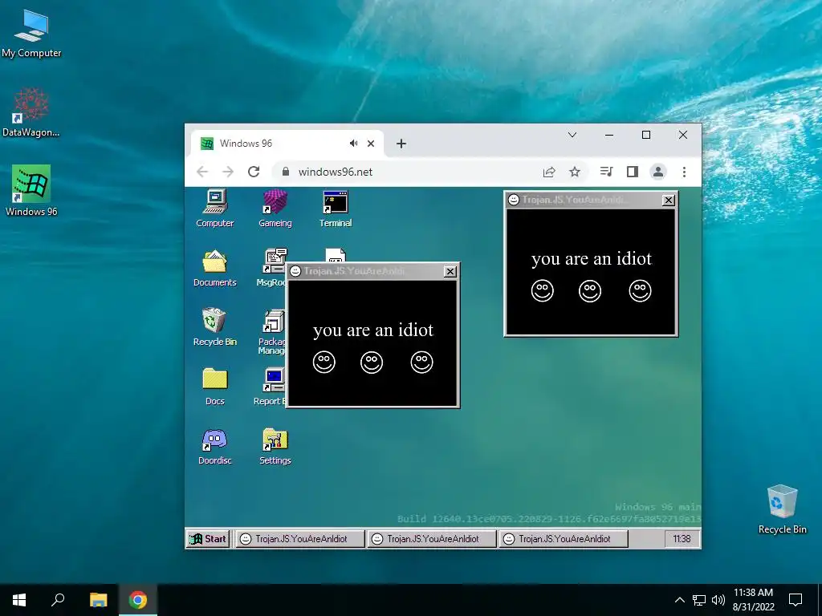This screenshot has width=822, height=616.
Task: Select first Trojan.JS.YouAreAnIdiot taskbar entry
Action: click(x=301, y=538)
